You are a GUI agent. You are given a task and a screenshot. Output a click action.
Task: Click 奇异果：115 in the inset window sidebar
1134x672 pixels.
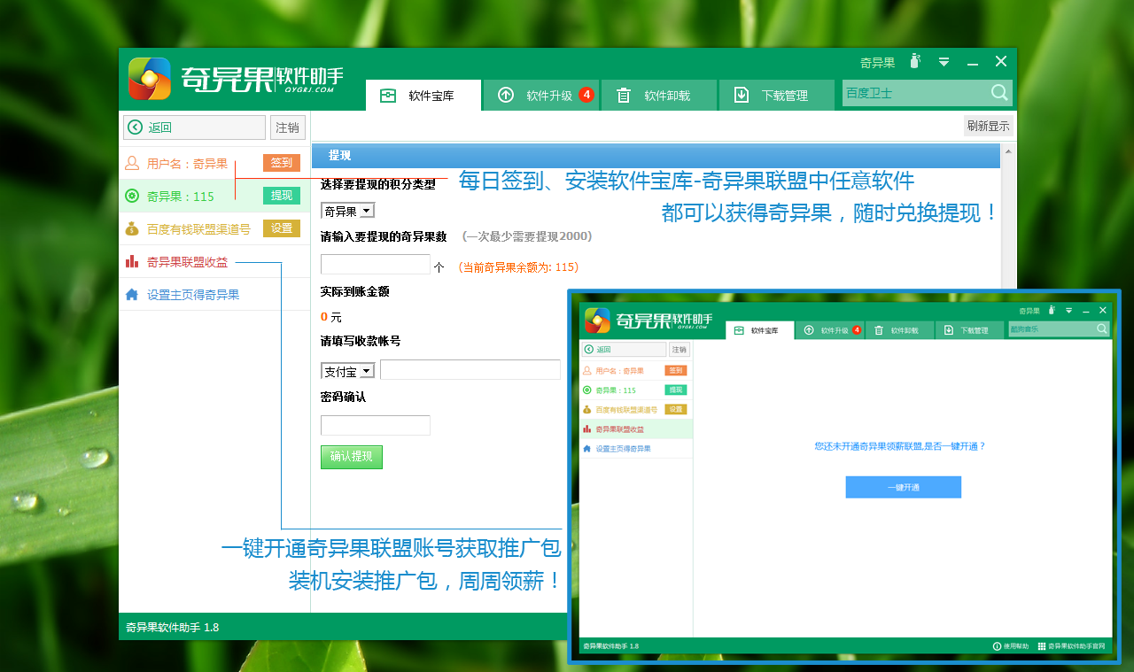pyautogui.click(x=616, y=390)
